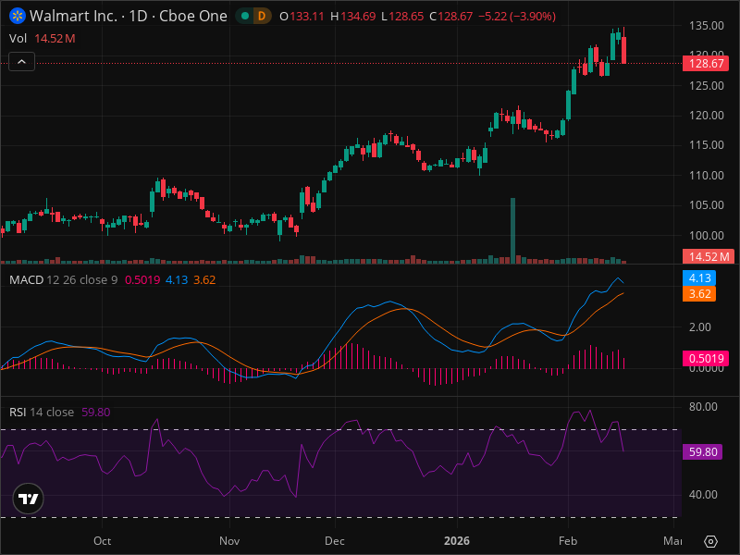Screen dimensions: 740x555
Task: Click the pink 0.5019 histogram label
Action: pos(706,358)
